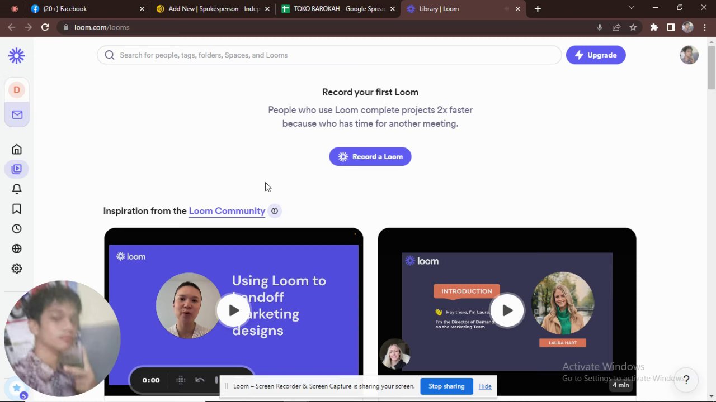Select the D workspace avatar
Image resolution: width=716 pixels, height=402 pixels.
tap(17, 90)
